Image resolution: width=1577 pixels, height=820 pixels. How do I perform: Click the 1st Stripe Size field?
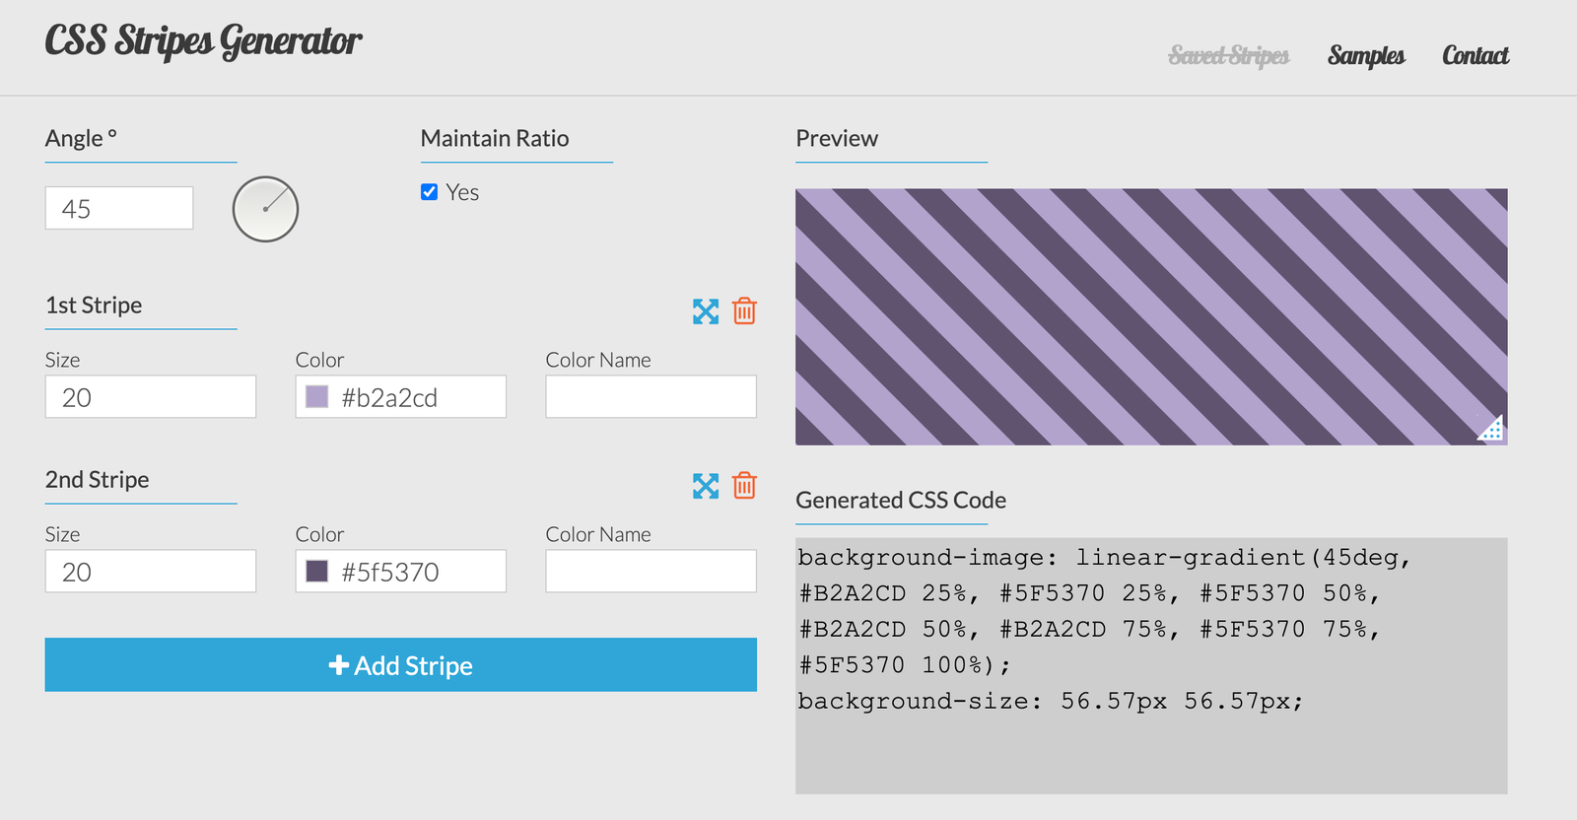(151, 397)
